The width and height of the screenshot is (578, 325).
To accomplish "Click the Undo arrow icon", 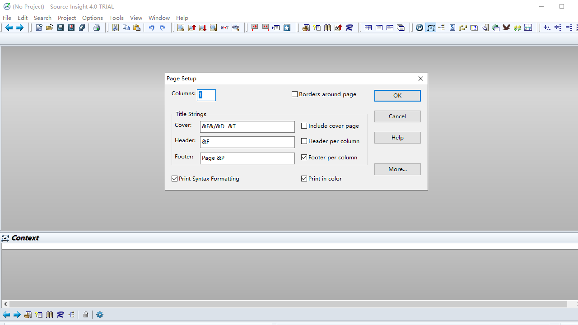I will [x=151, y=28].
